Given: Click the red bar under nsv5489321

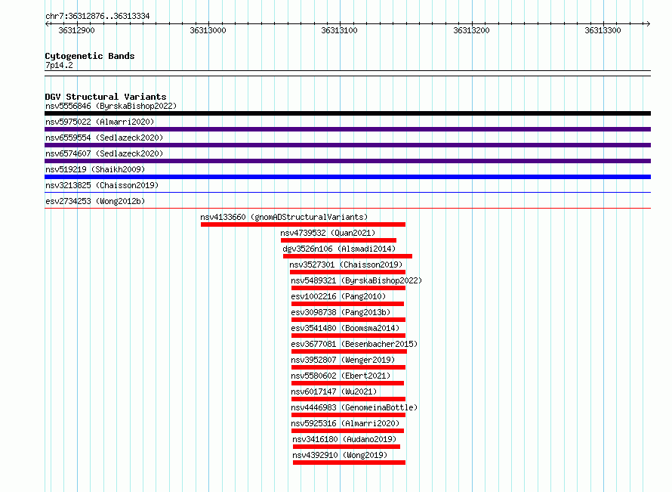Looking at the screenshot, I should click(348, 288).
